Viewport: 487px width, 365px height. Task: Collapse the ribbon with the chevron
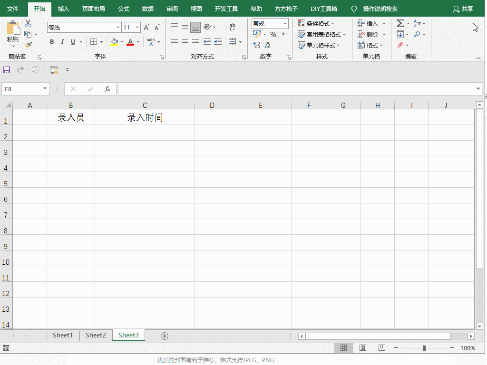[x=478, y=58]
